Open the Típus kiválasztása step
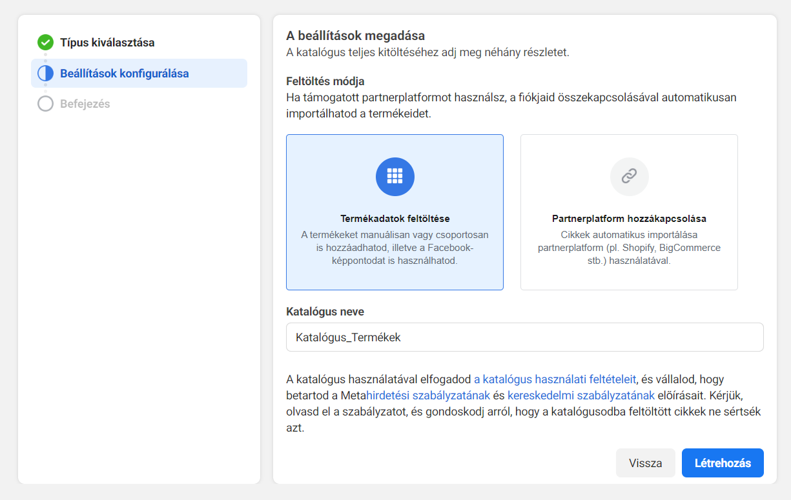 coord(107,43)
